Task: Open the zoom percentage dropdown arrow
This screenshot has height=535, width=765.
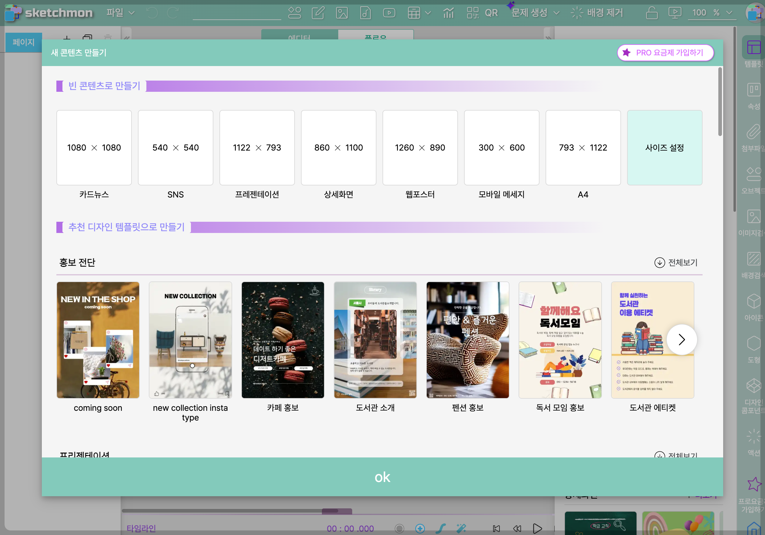Action: [x=729, y=13]
